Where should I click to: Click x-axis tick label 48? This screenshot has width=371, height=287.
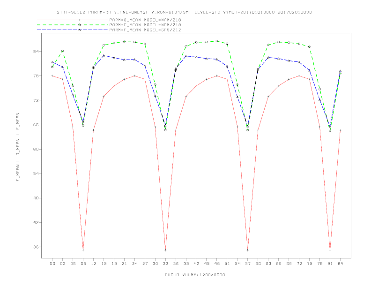(x=217, y=264)
